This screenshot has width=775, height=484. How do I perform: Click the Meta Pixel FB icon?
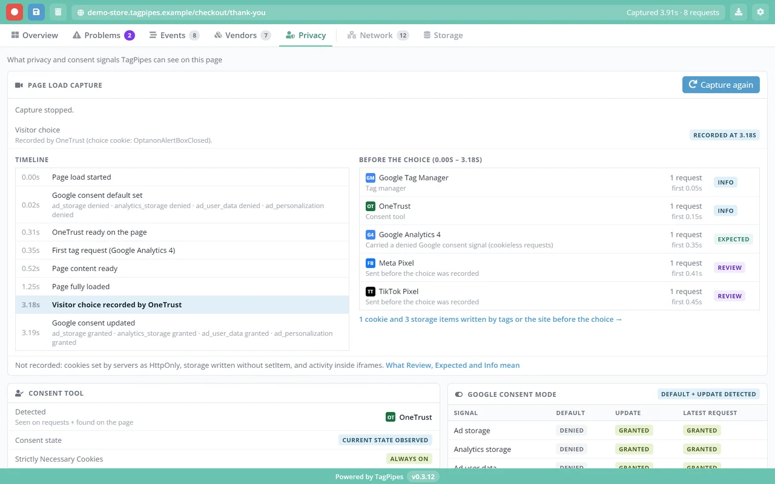pos(371,263)
